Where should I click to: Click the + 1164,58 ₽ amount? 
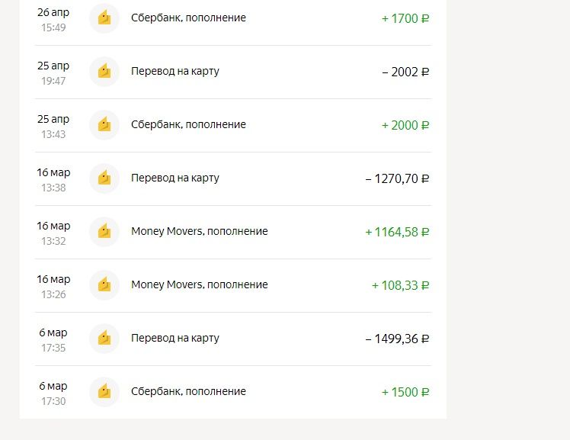pyautogui.click(x=397, y=232)
